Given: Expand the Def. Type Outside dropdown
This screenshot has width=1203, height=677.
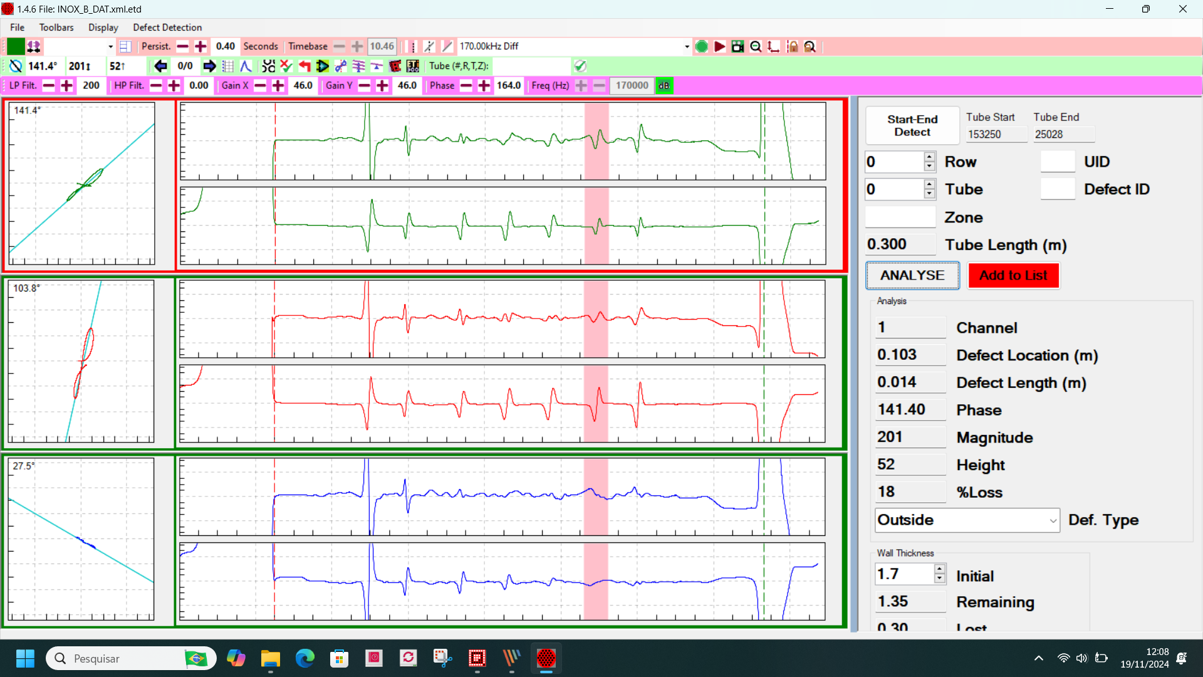Looking at the screenshot, I should pos(1053,520).
